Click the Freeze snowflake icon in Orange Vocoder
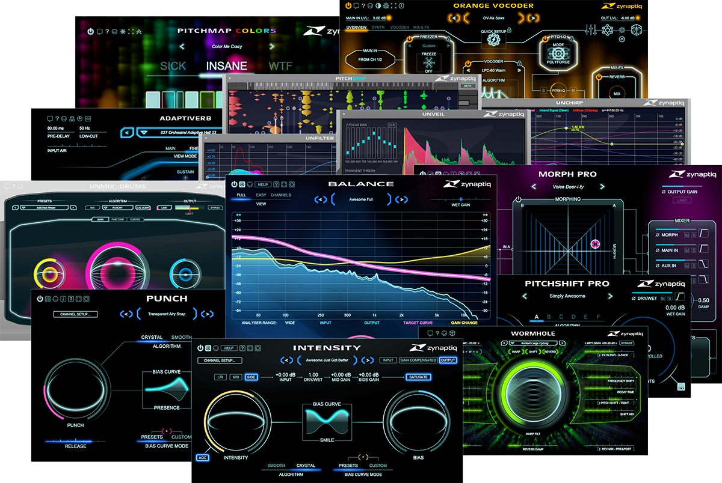This screenshot has height=483, width=722. (x=429, y=63)
